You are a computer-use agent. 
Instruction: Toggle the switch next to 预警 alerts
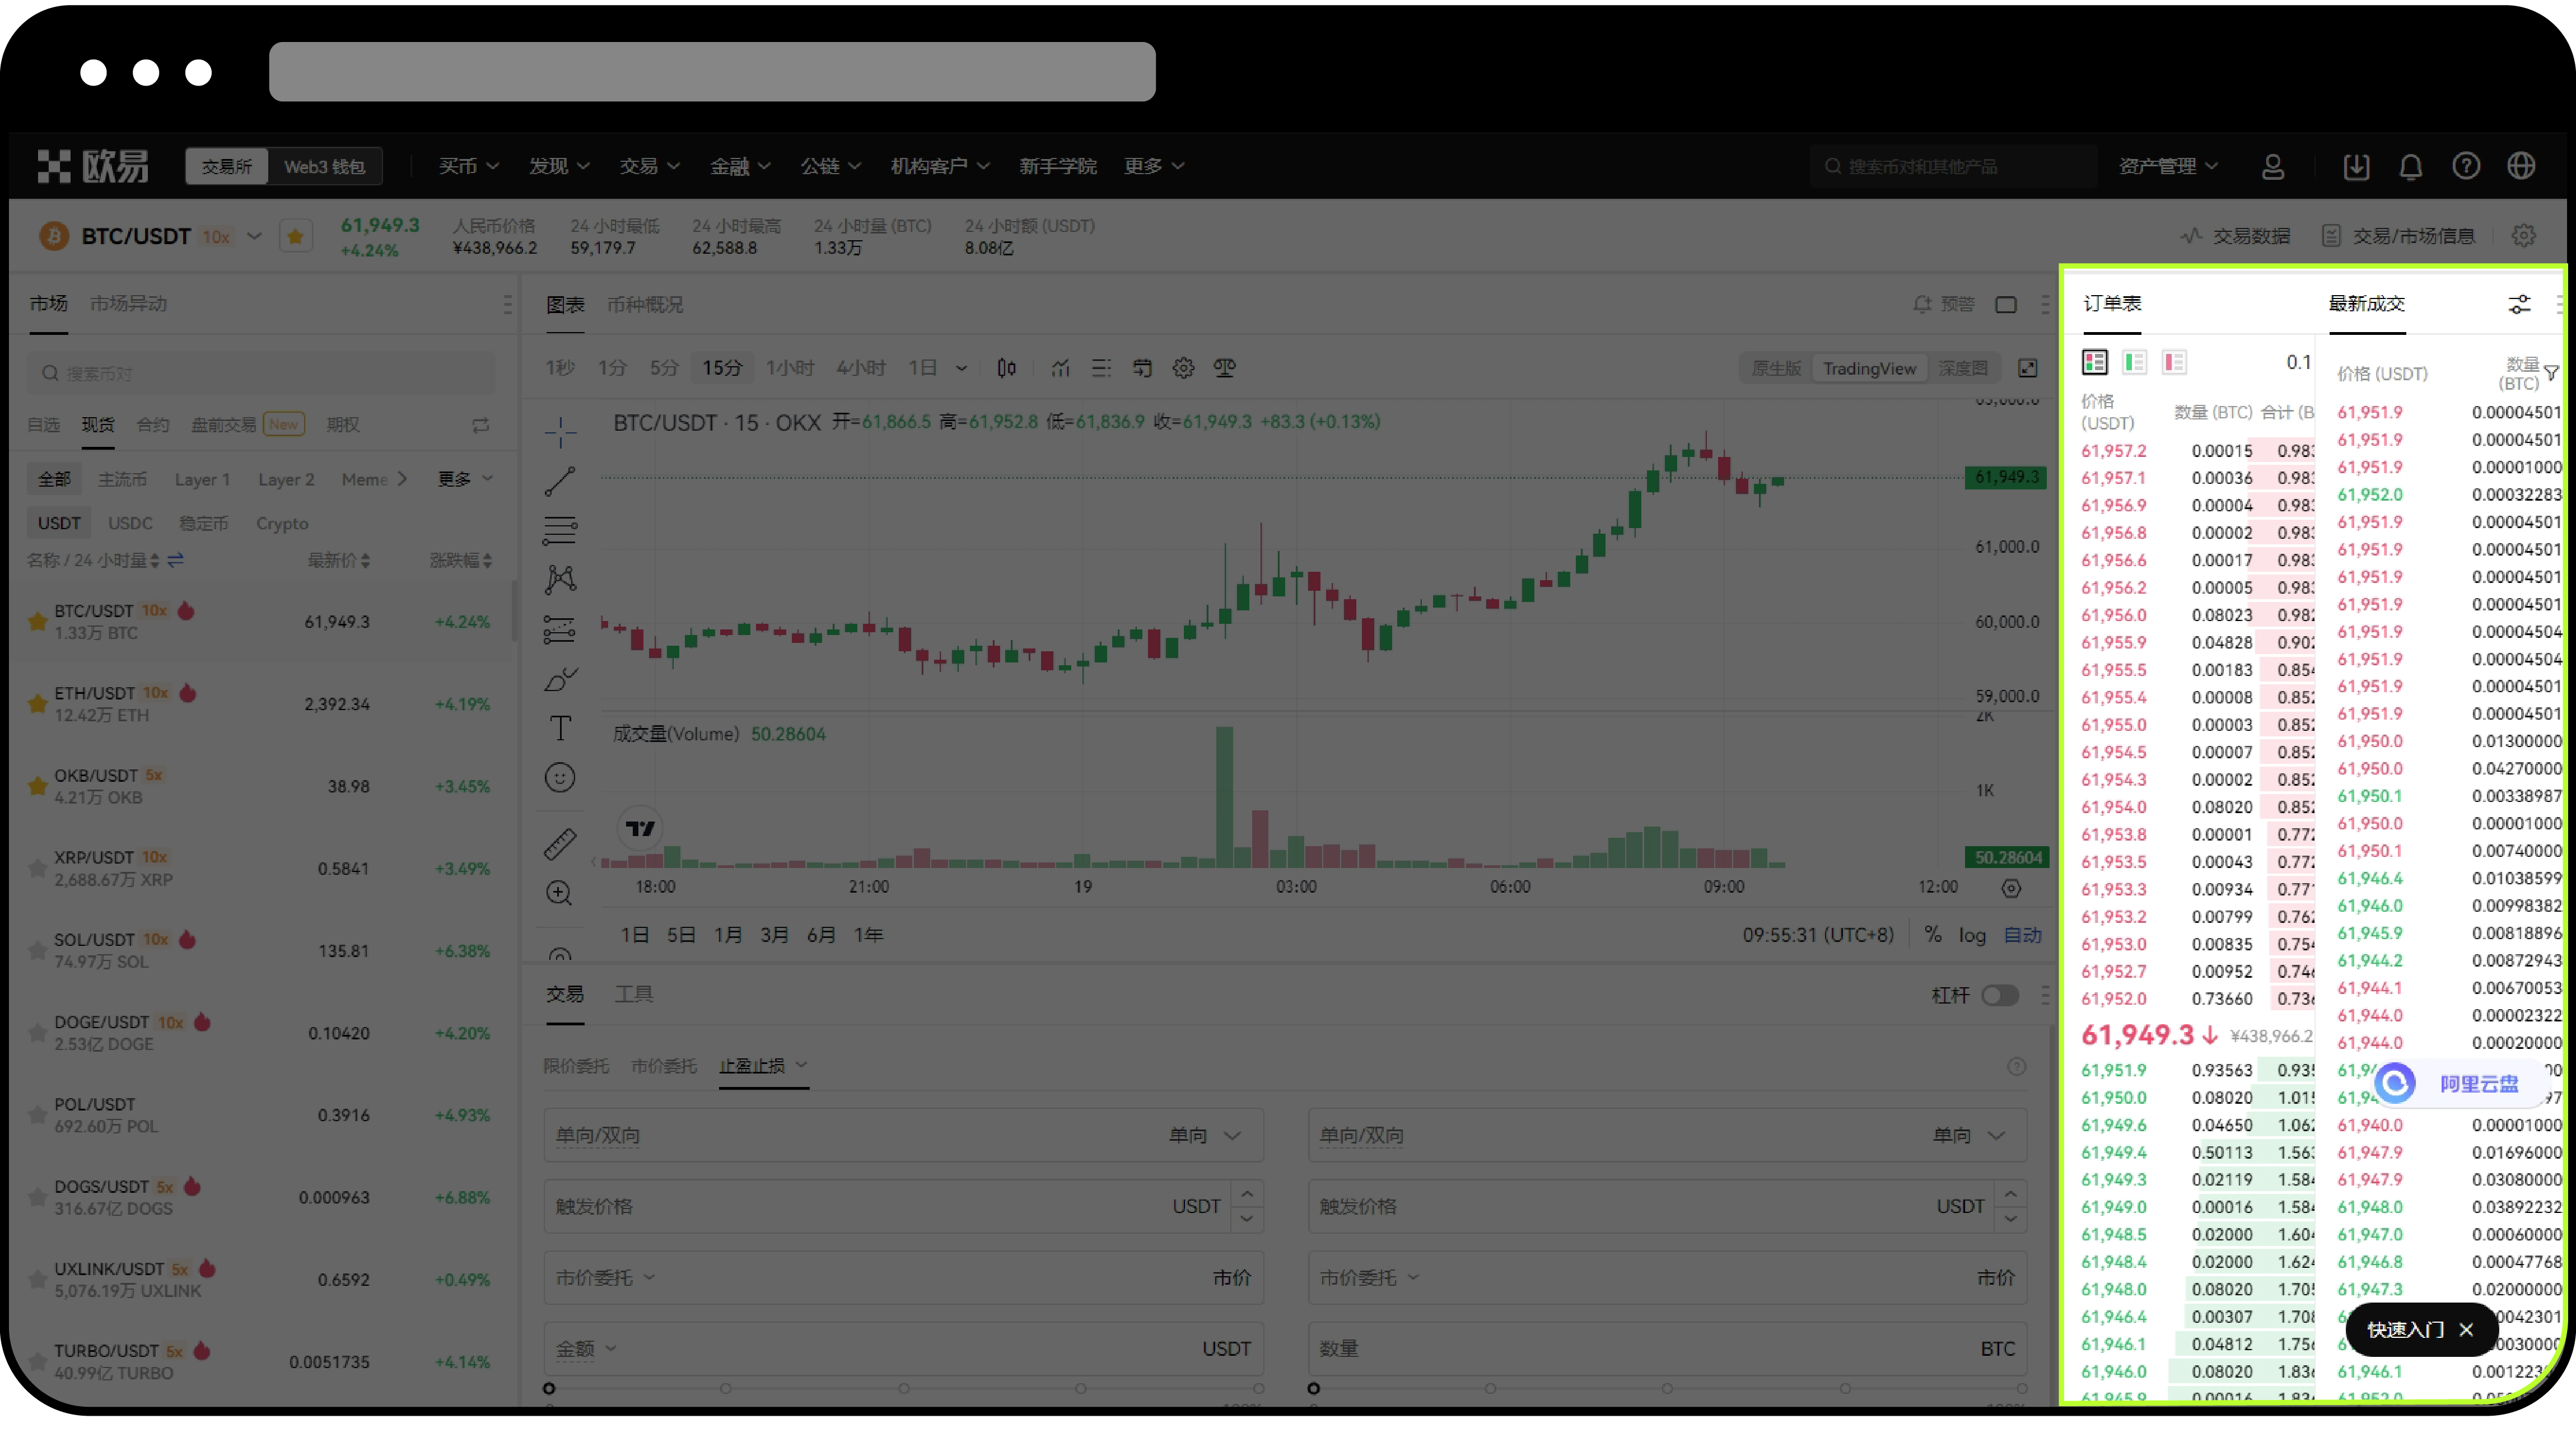2007,305
